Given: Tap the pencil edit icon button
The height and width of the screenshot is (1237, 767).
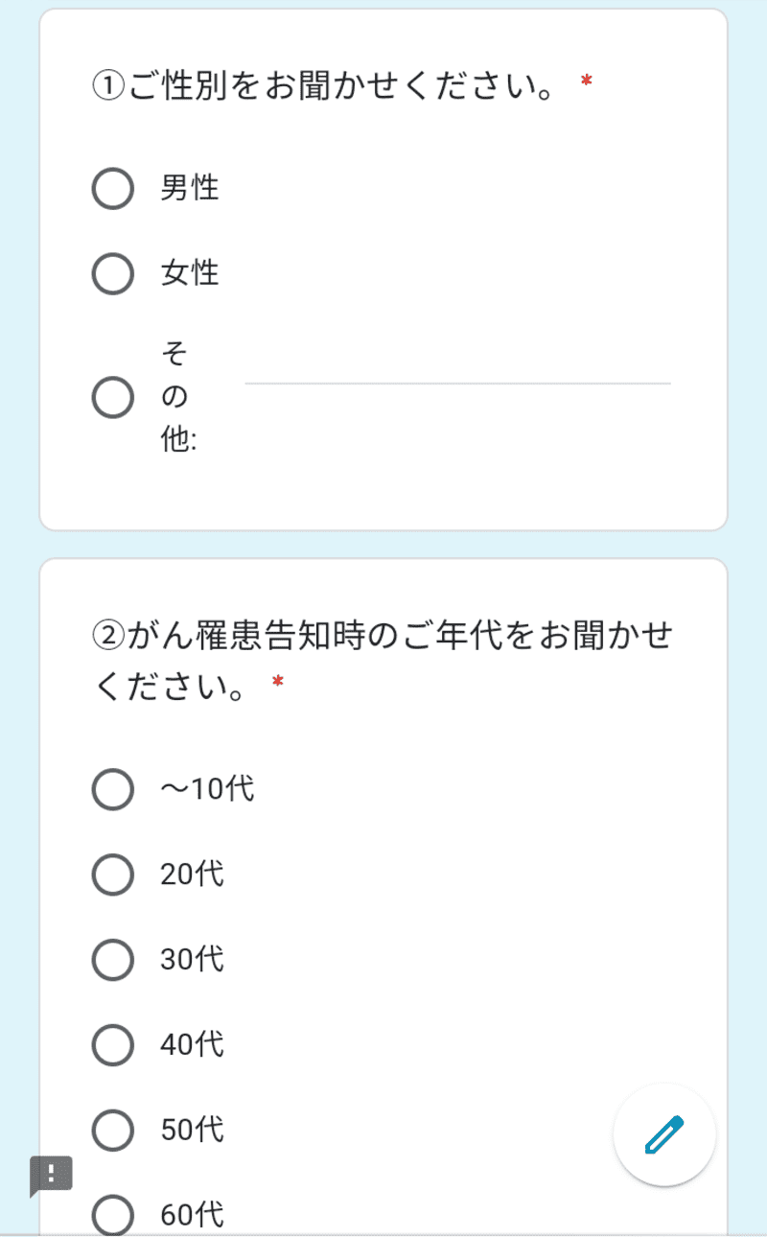Looking at the screenshot, I should pos(664,1135).
